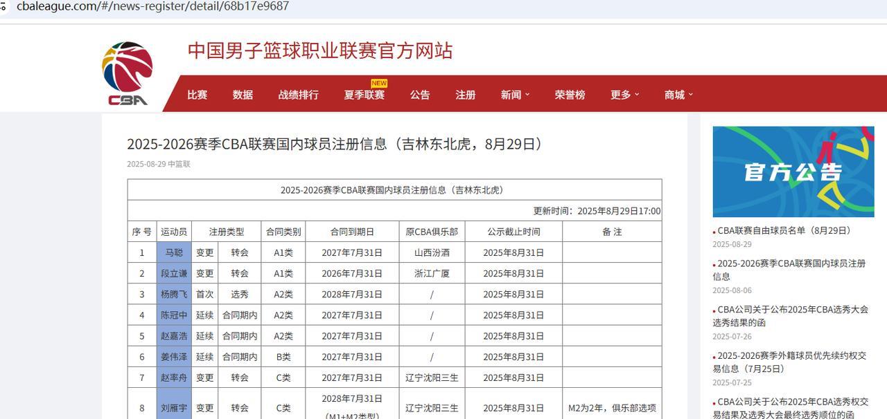Open the 荣誉榜 nav item
Viewport: 887px width, 419px height.
point(570,95)
